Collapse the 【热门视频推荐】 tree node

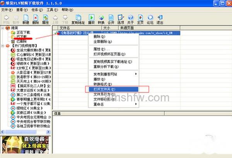3,46
